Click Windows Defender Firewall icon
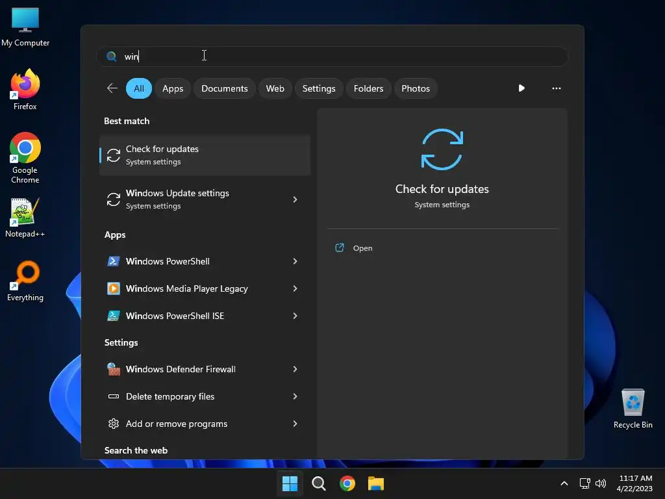665x499 pixels. coord(113,369)
